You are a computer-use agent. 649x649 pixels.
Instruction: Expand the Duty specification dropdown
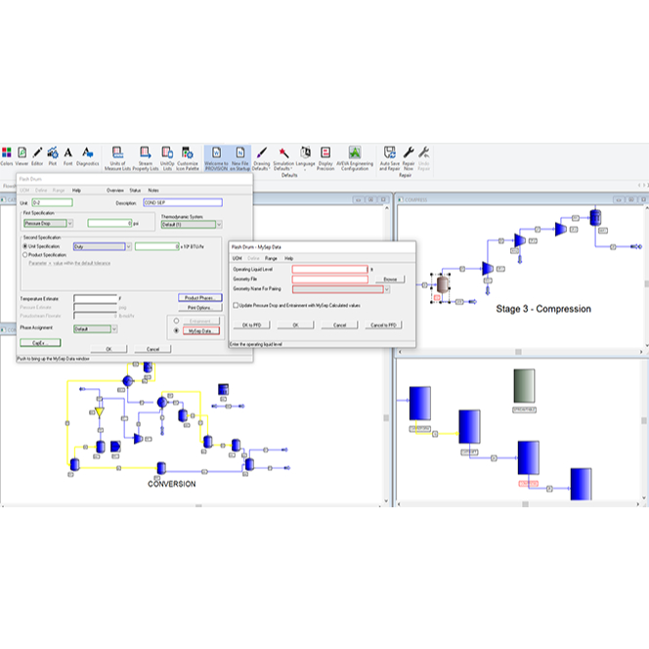point(129,246)
